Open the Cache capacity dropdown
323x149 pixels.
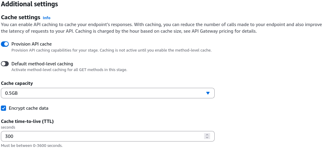point(108,93)
